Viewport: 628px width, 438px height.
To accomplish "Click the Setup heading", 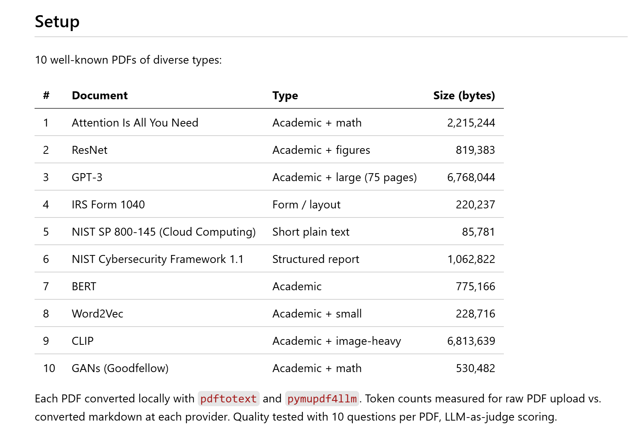I will pyautogui.click(x=57, y=22).
